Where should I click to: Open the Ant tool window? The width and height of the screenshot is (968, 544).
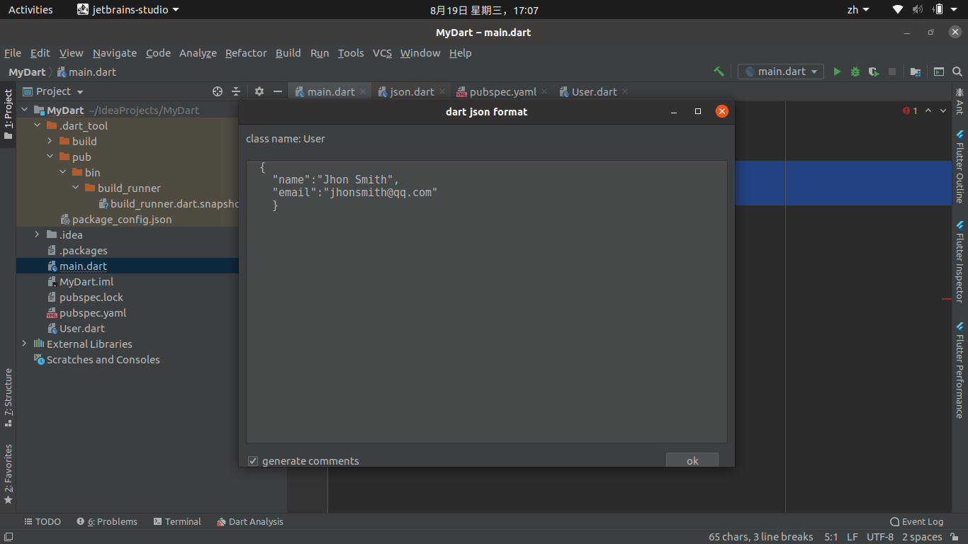click(x=959, y=101)
